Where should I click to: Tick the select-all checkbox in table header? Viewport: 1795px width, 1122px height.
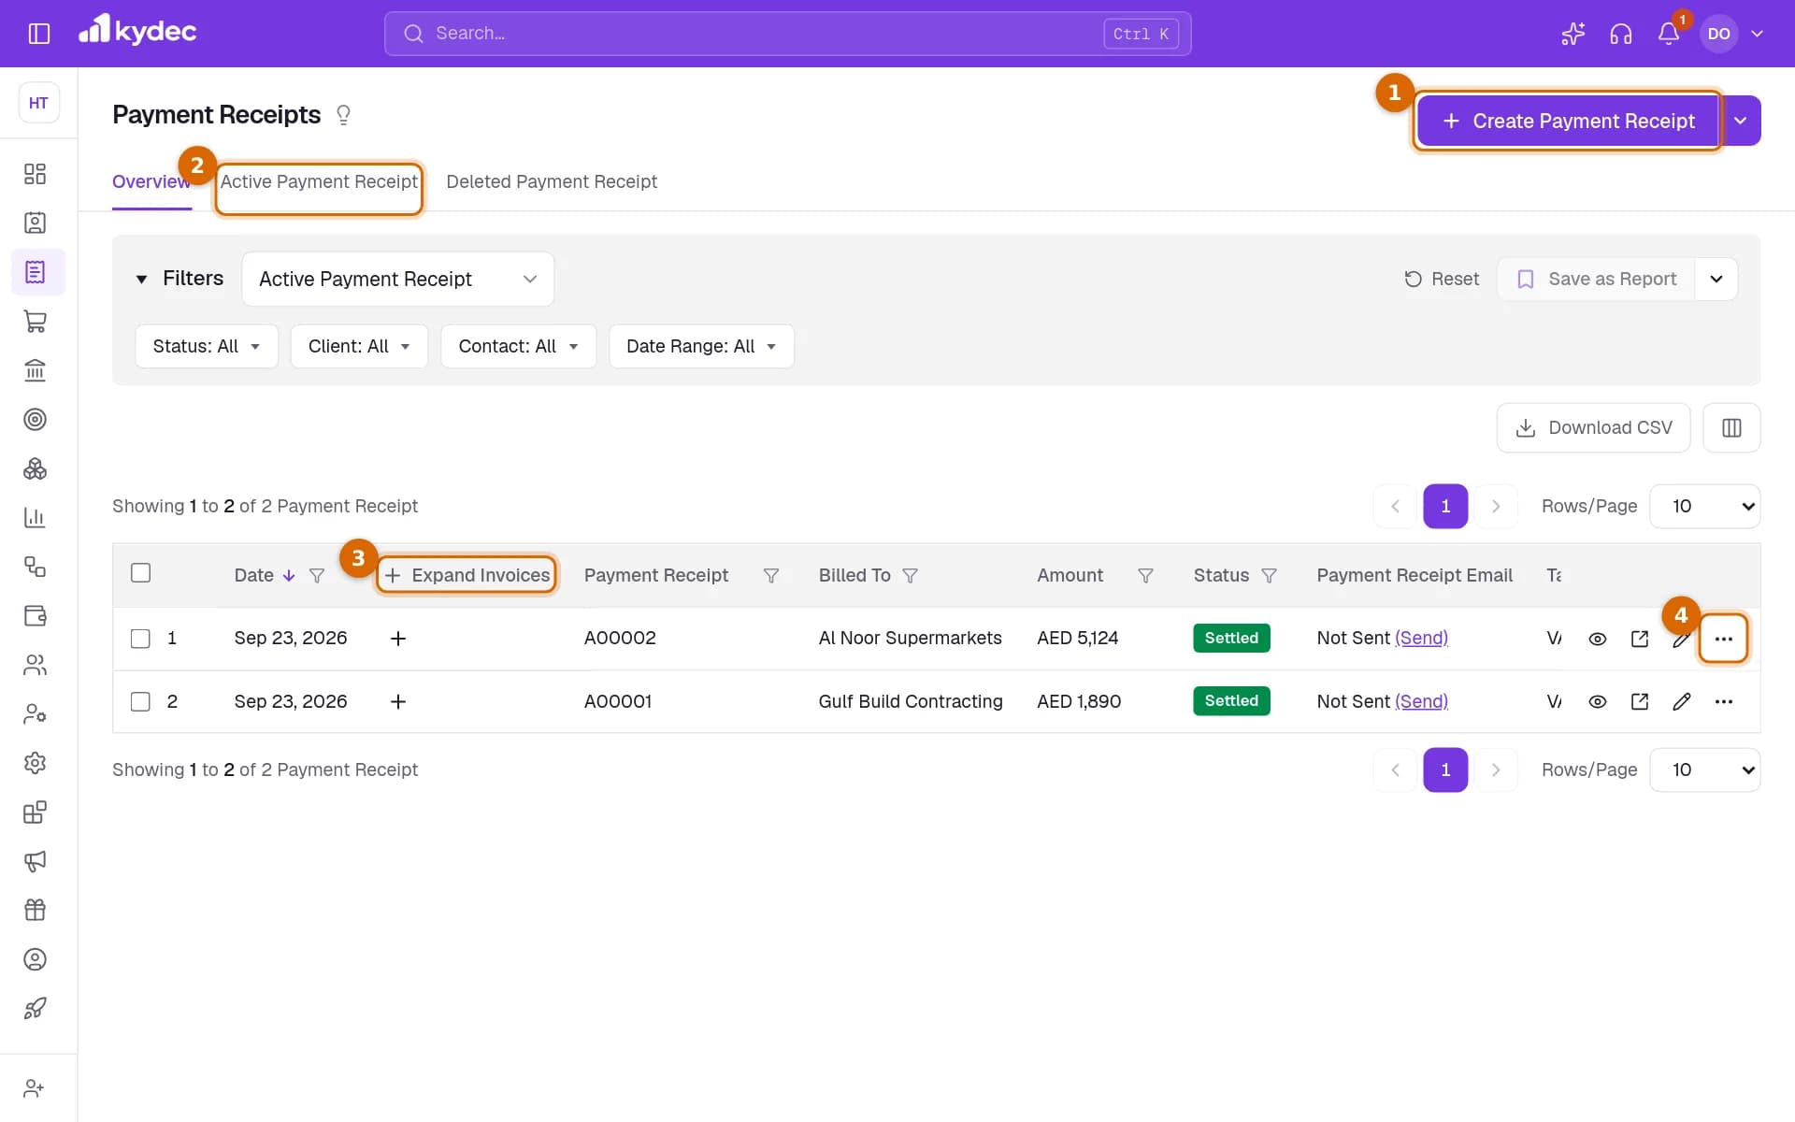140,573
